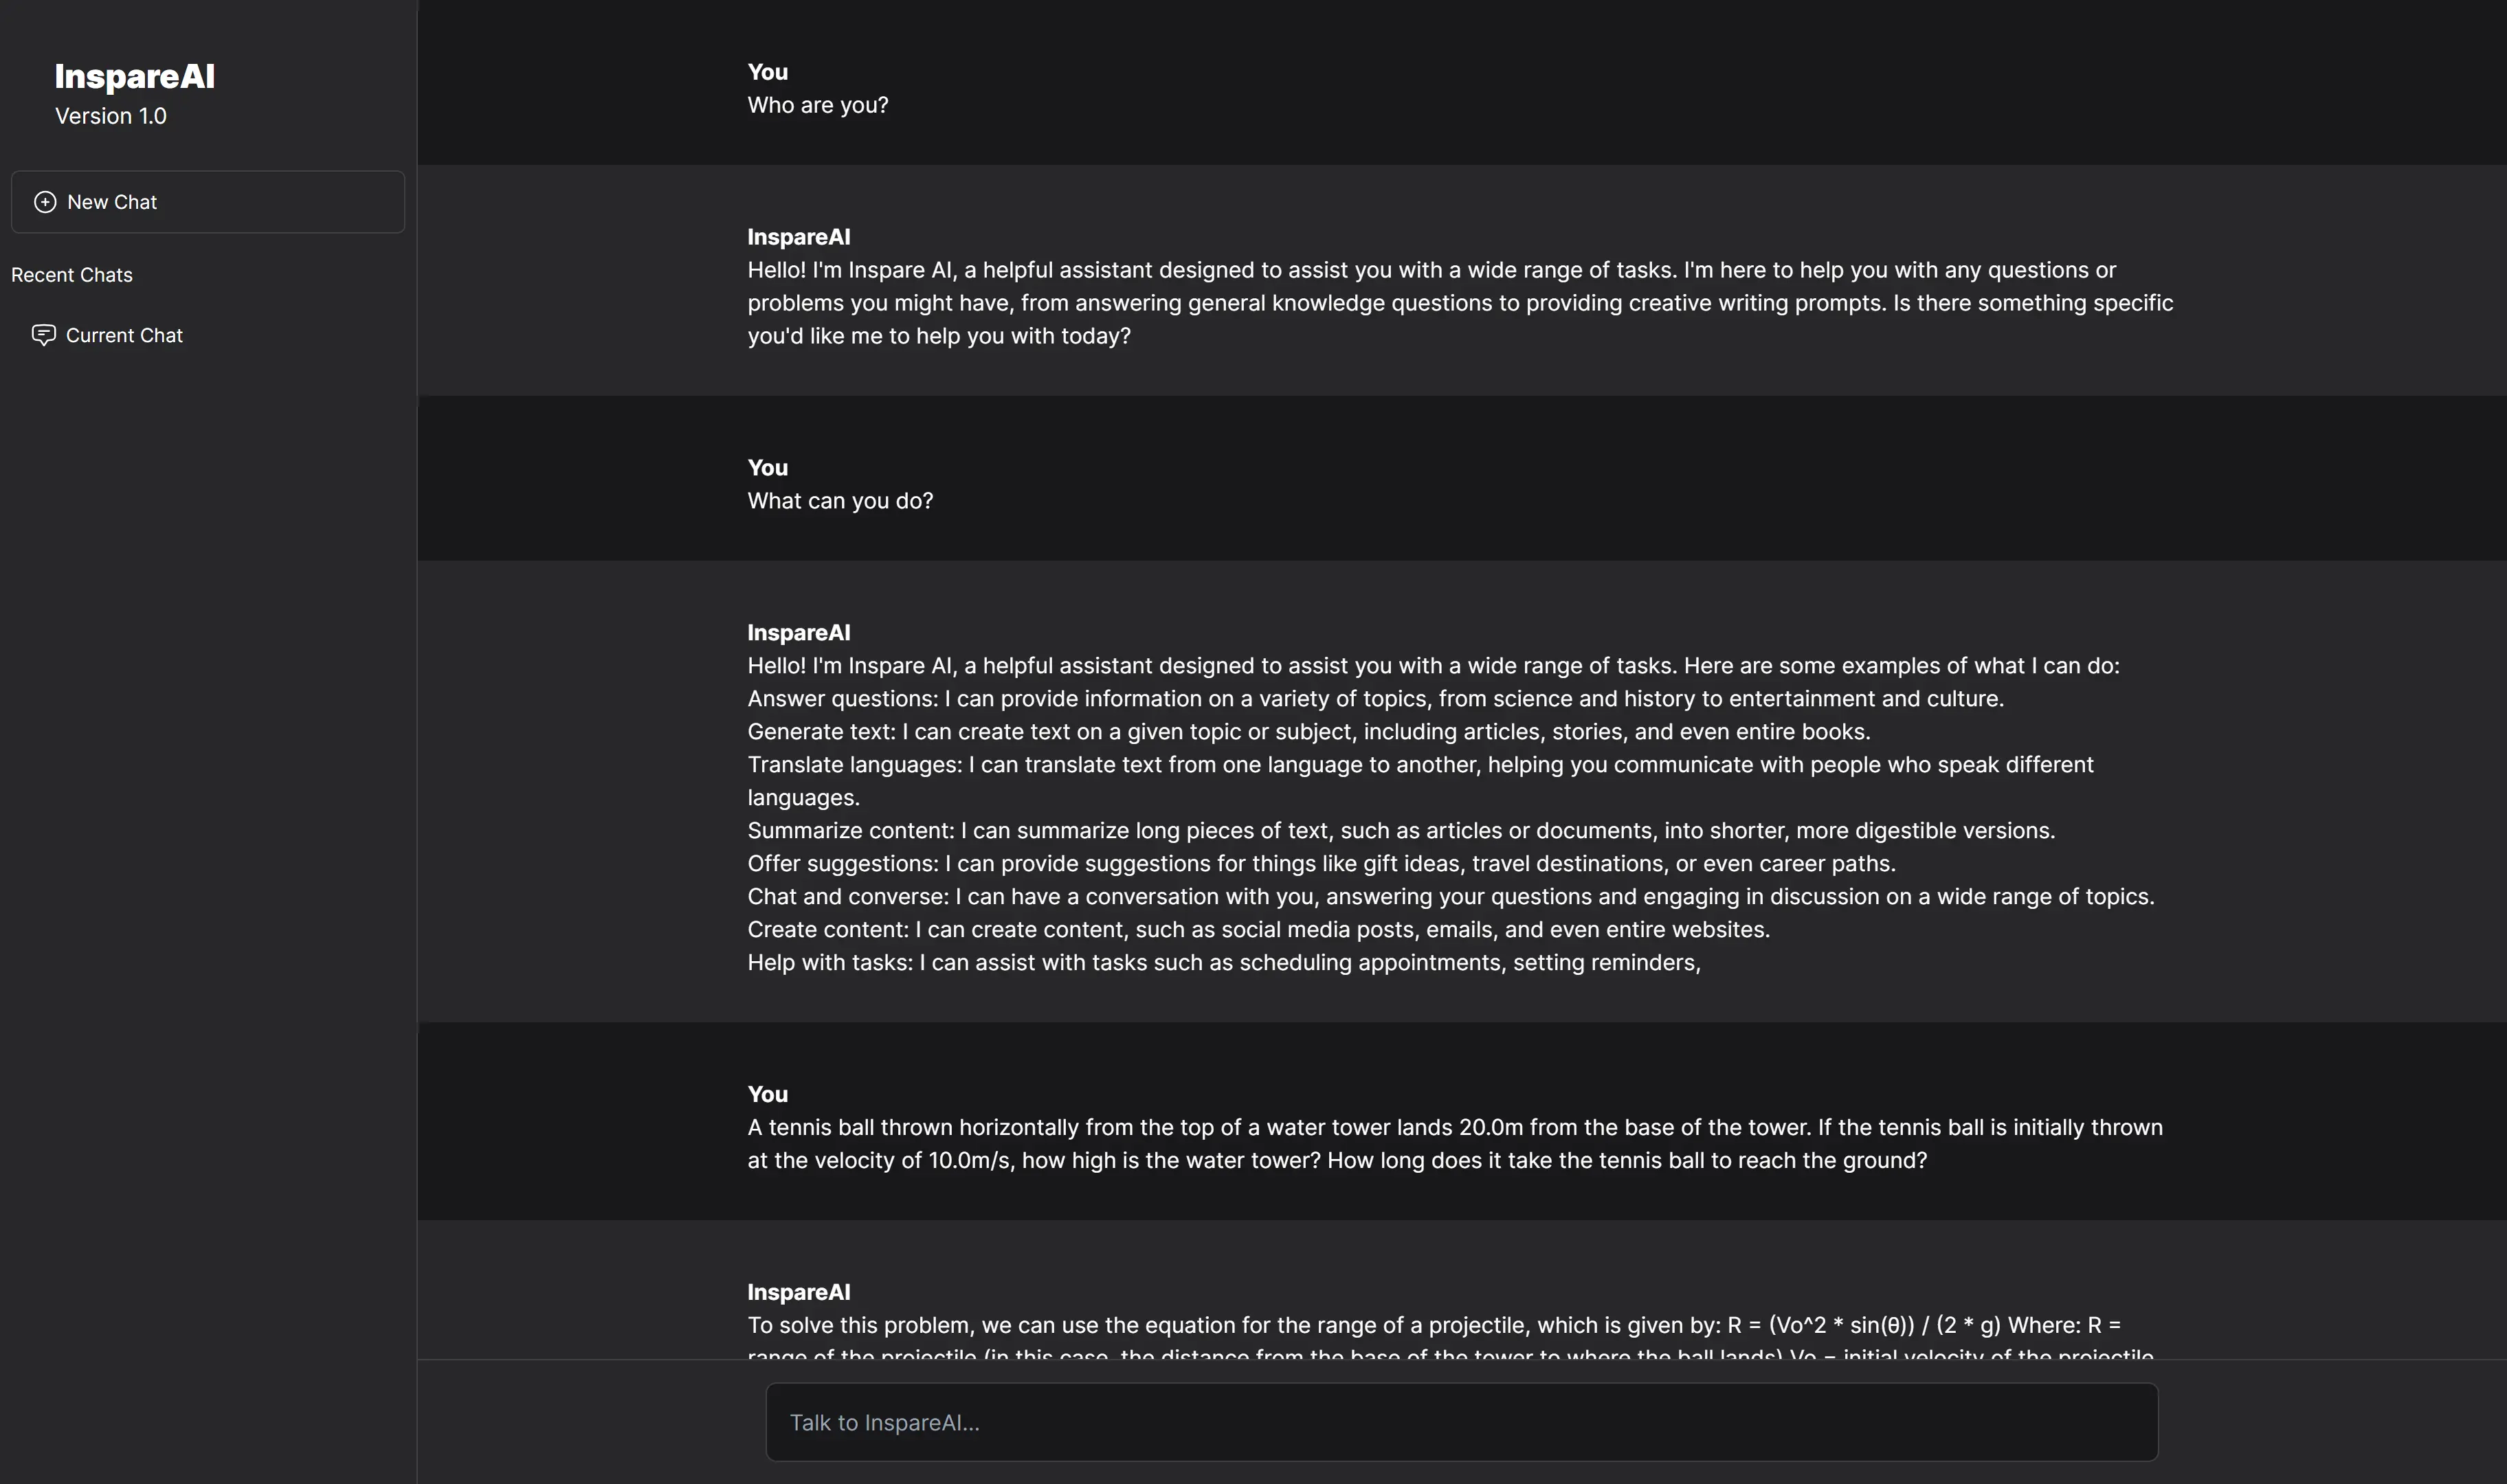The width and height of the screenshot is (2507, 1484).
Task: Click the first InspareAI greeting reply paragraph
Action: (x=1459, y=303)
